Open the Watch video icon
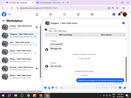The height and width of the screenshot is (98, 131). pos(64,14)
